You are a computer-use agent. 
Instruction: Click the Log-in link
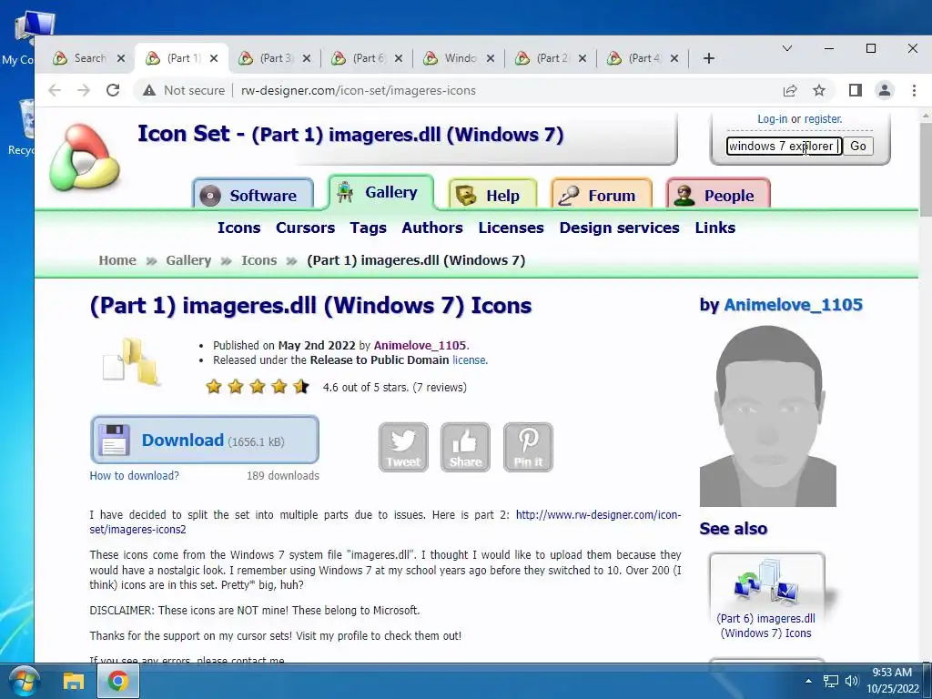[772, 119]
